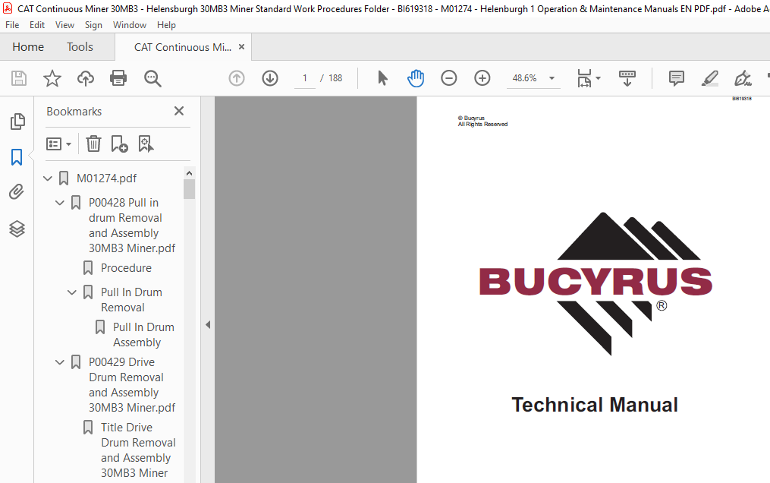Open Page Thumbnails side panel

[x=17, y=122]
